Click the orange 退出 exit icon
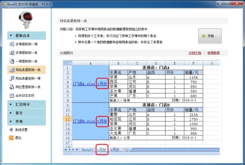 tap(11, 138)
